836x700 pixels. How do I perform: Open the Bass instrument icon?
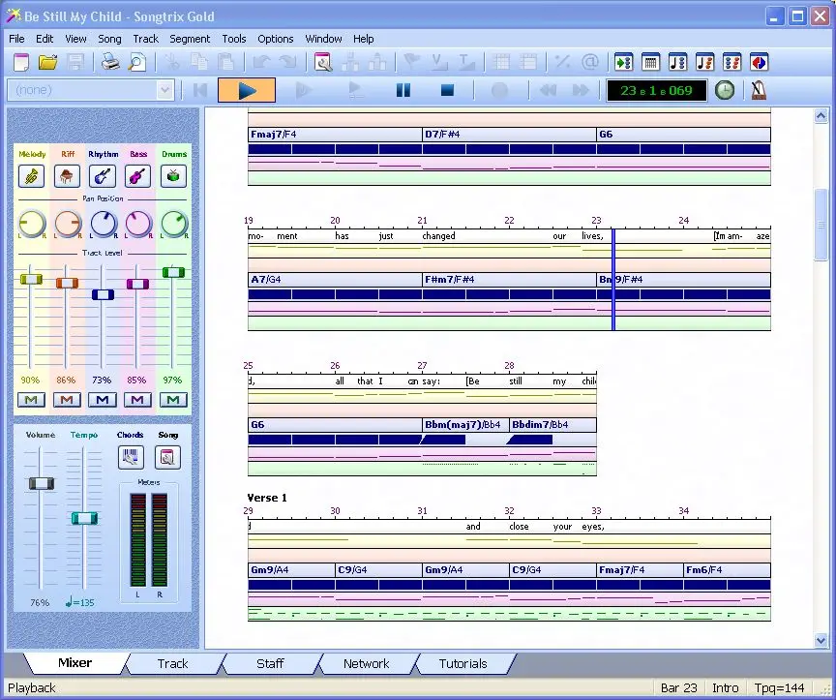(x=137, y=176)
